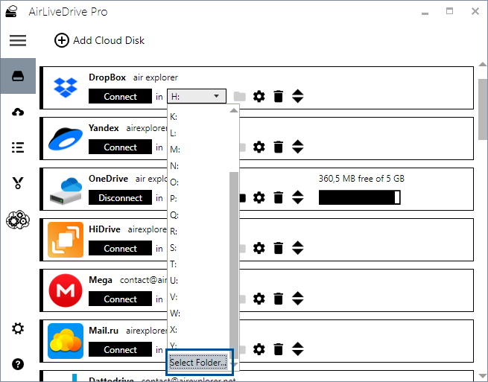488x382 pixels.
Task: Reorder the OneDrive disk with arrows
Action: (x=297, y=197)
